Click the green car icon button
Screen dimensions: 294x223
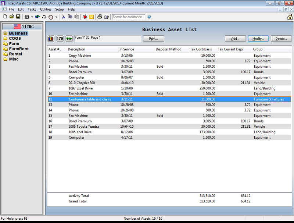(69, 38)
